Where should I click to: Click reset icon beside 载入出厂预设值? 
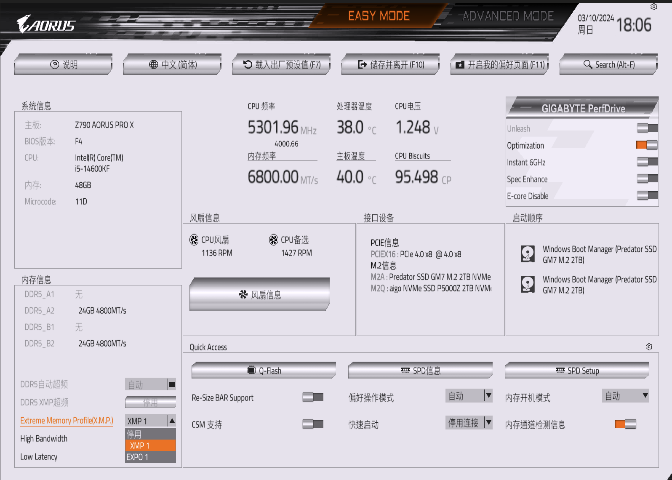coord(248,64)
